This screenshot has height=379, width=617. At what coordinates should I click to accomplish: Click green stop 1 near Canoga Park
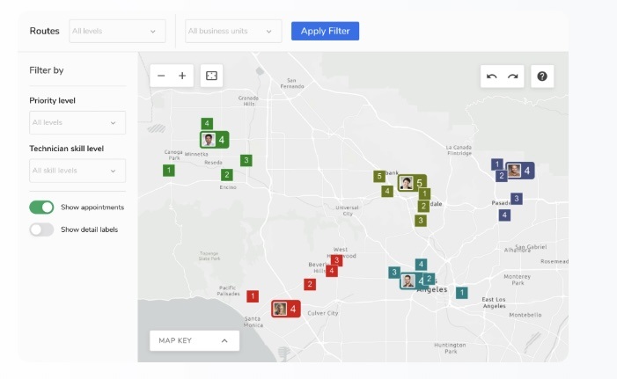coord(169,171)
